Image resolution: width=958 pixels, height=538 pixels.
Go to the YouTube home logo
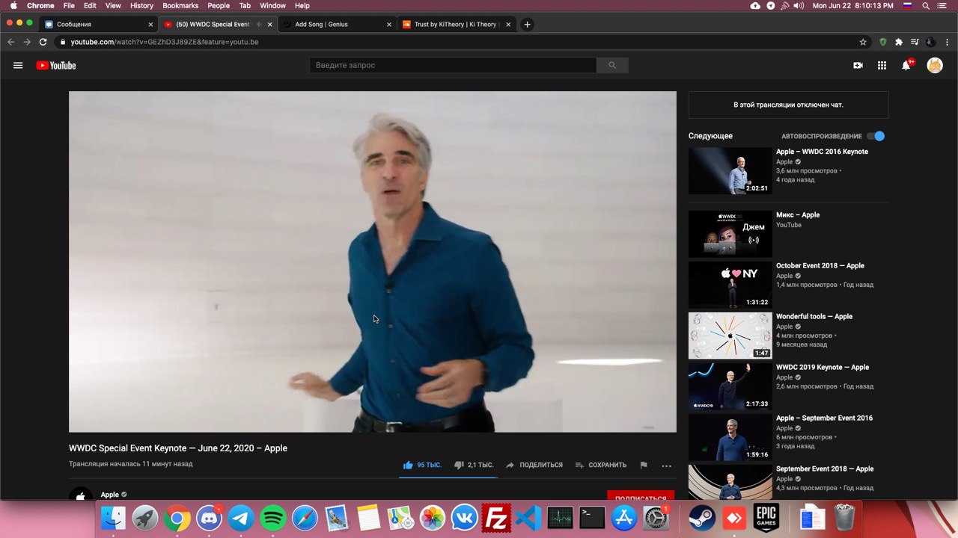click(56, 65)
